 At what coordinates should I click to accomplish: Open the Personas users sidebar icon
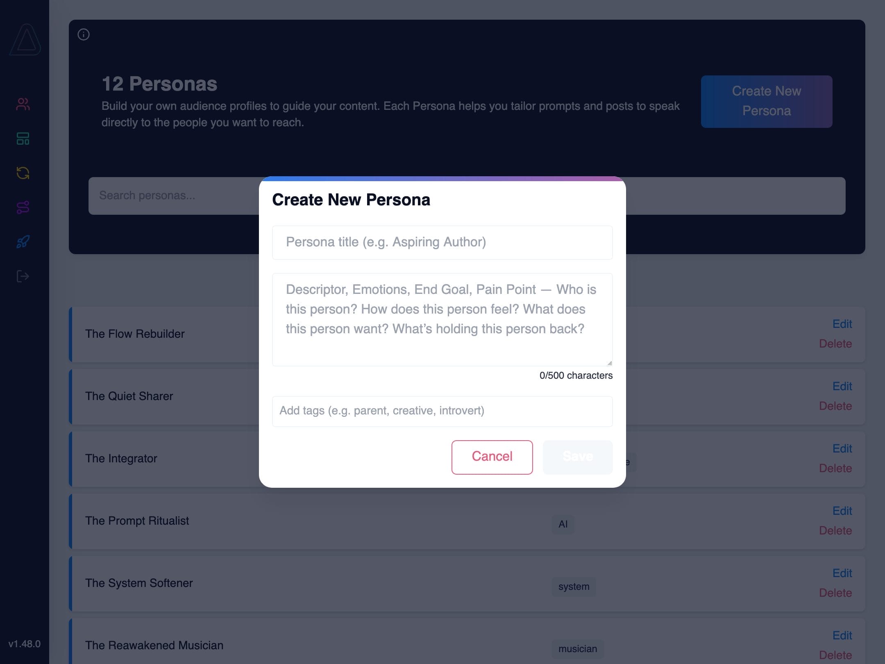[23, 104]
